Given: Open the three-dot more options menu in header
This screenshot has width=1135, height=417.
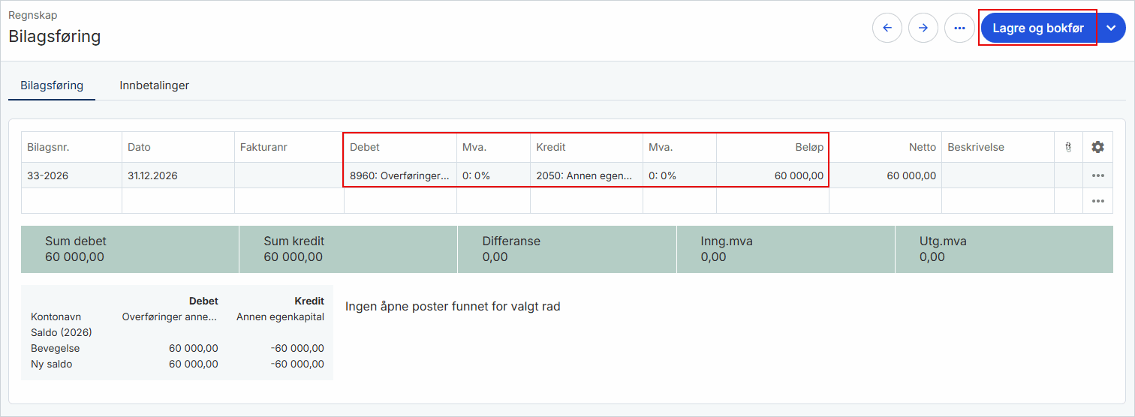Looking at the screenshot, I should [x=959, y=28].
